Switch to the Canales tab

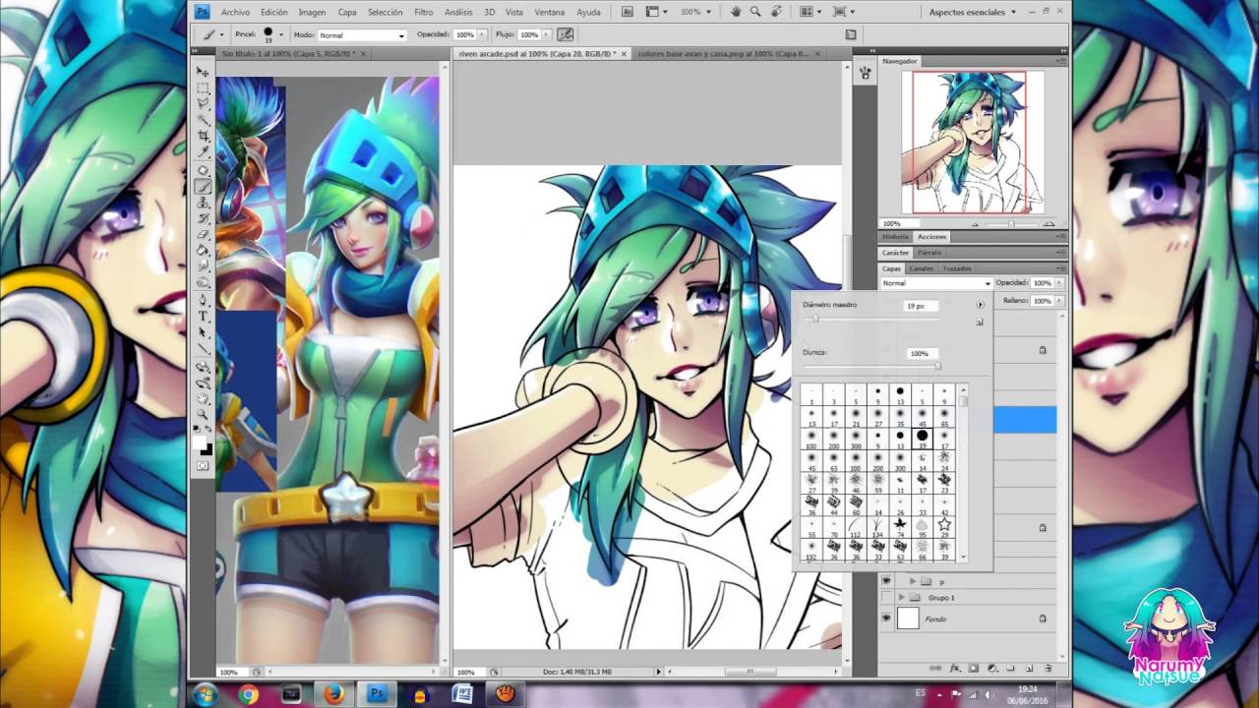coord(922,268)
